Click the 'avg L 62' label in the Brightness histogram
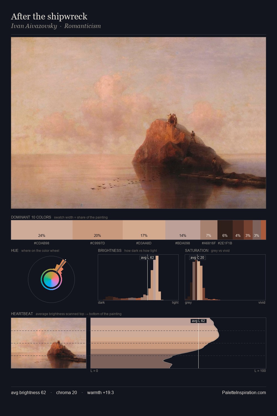This screenshot has height=416, width=277. pos(147,258)
